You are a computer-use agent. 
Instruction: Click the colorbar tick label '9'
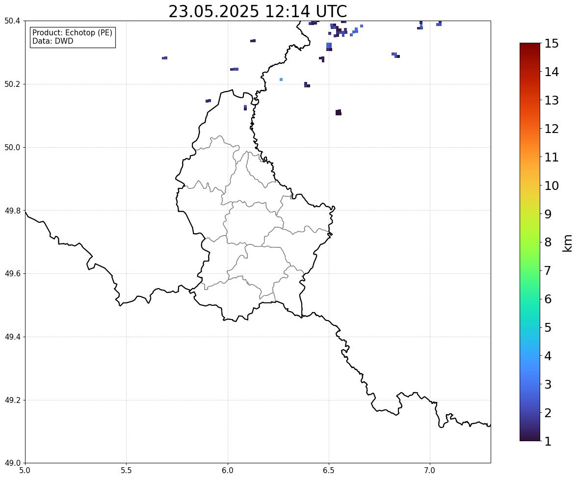tap(548, 214)
